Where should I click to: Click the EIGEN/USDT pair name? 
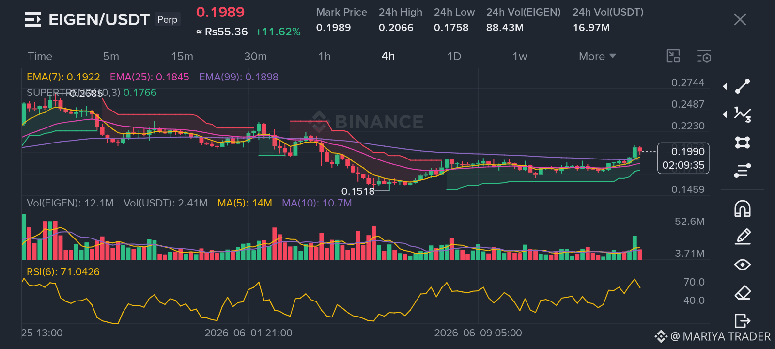(99, 19)
